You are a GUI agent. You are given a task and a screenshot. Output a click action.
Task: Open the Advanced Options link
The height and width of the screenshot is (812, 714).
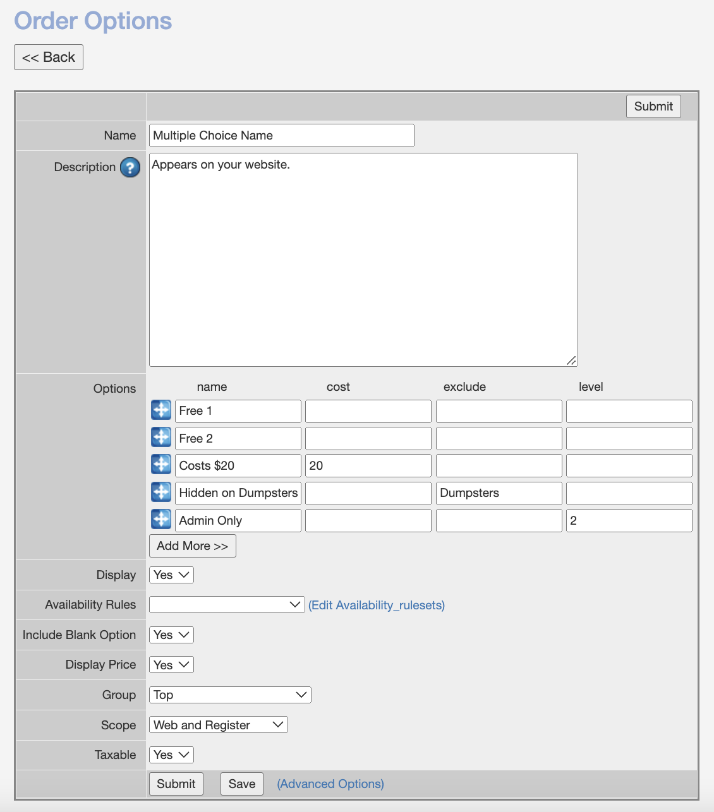pyautogui.click(x=330, y=784)
